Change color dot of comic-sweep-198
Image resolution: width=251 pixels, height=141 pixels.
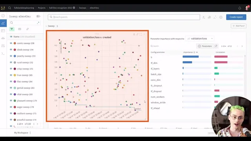(x=15, y=43)
